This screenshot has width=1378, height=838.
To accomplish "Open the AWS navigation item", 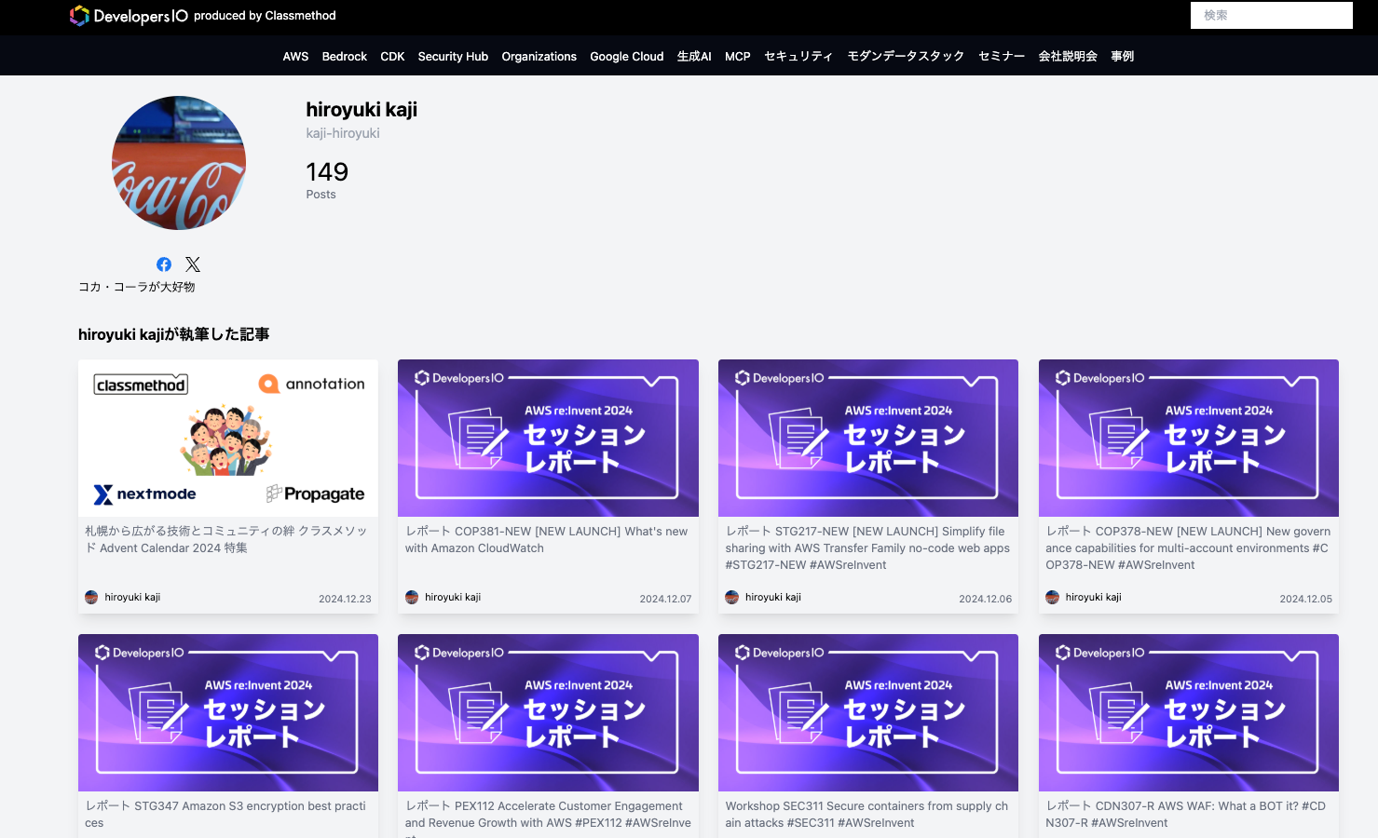I will coord(295,57).
